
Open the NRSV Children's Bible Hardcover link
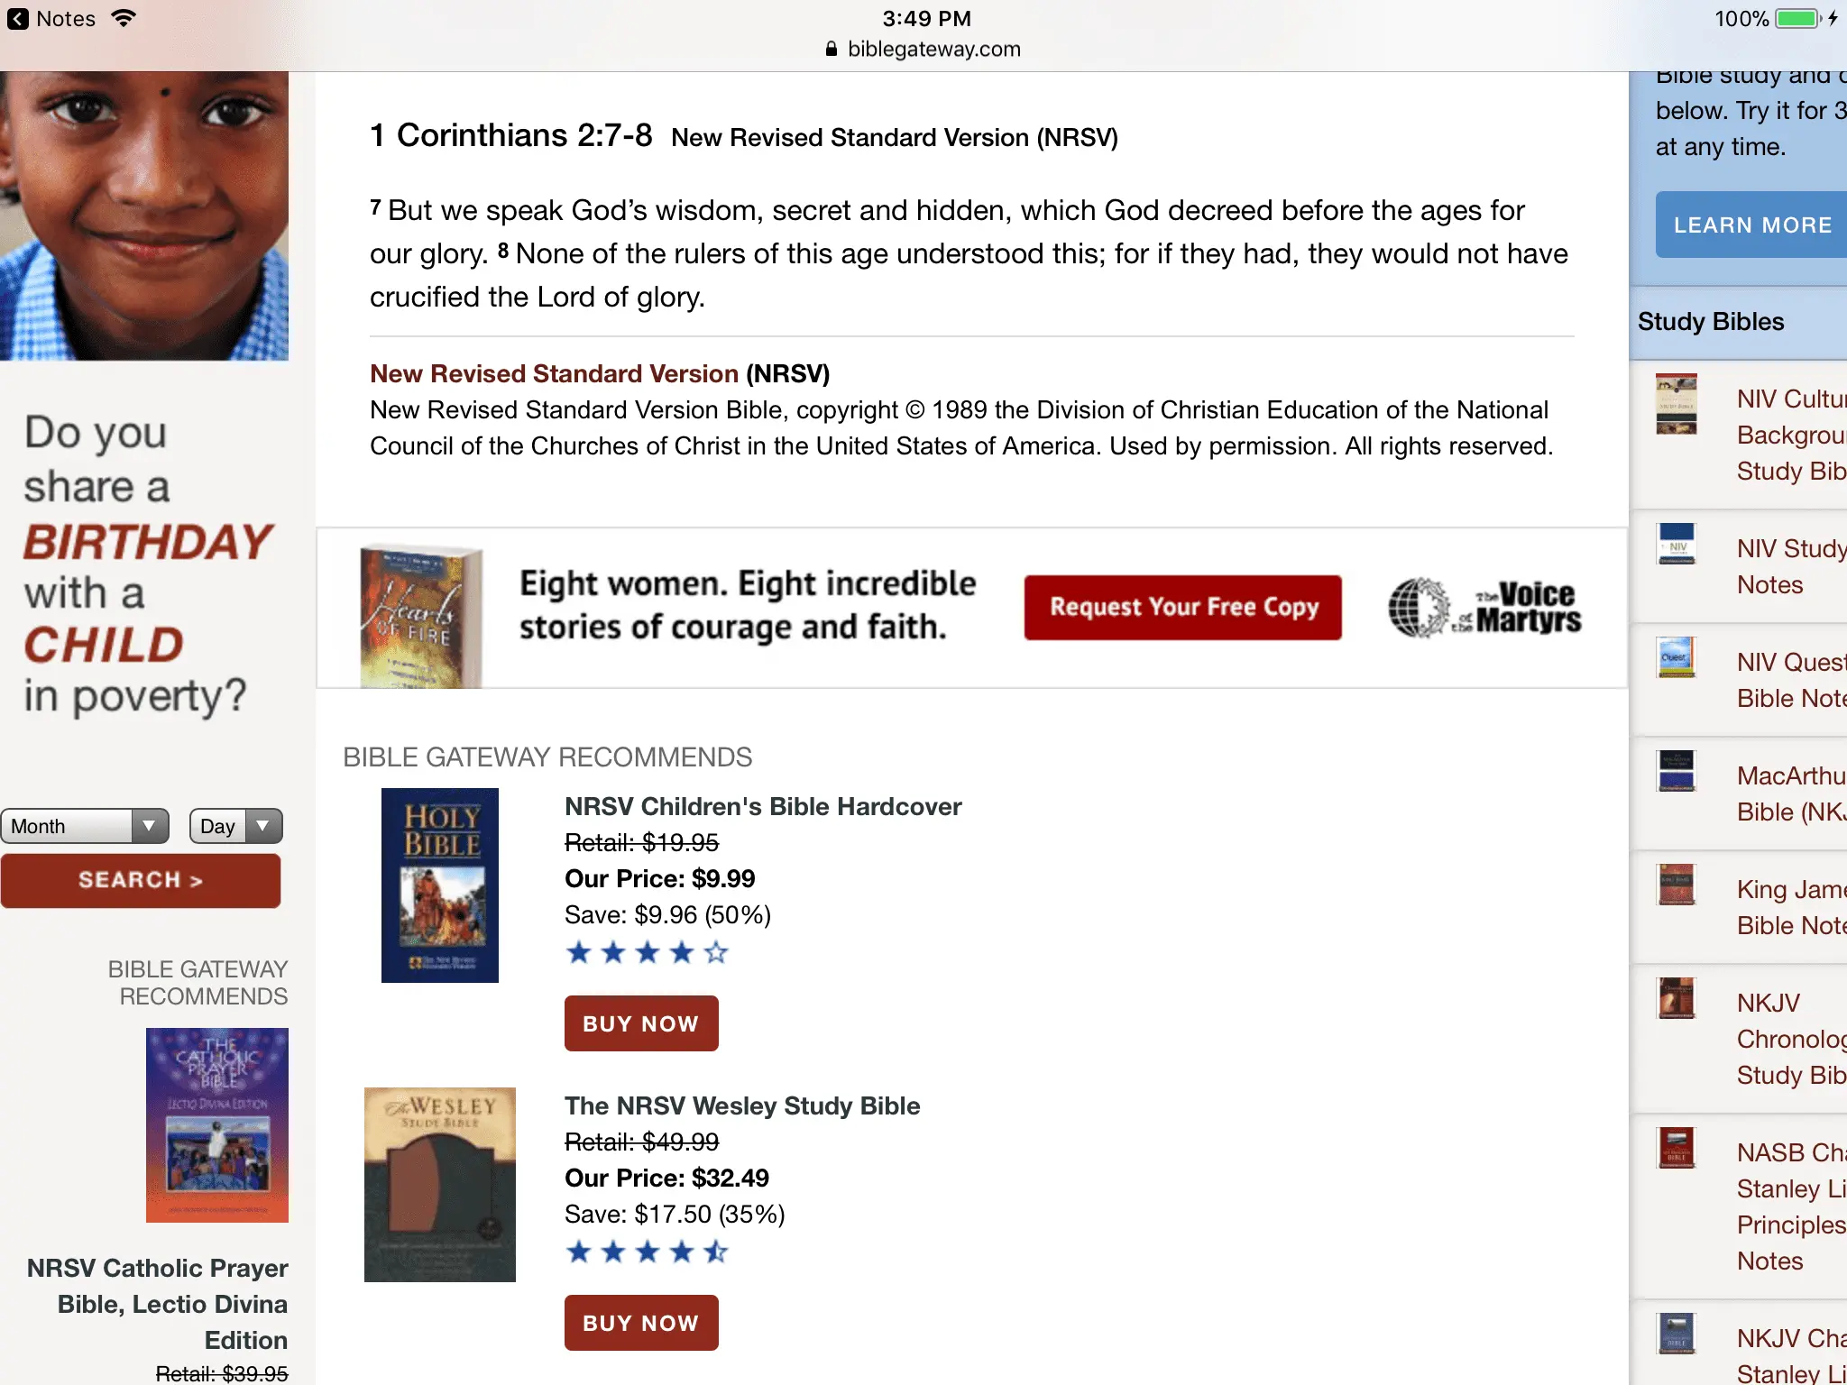[x=763, y=806]
